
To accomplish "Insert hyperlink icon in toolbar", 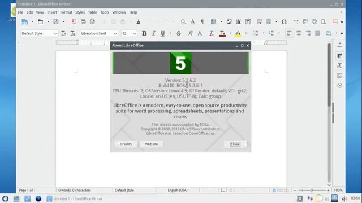I will 296,21.
